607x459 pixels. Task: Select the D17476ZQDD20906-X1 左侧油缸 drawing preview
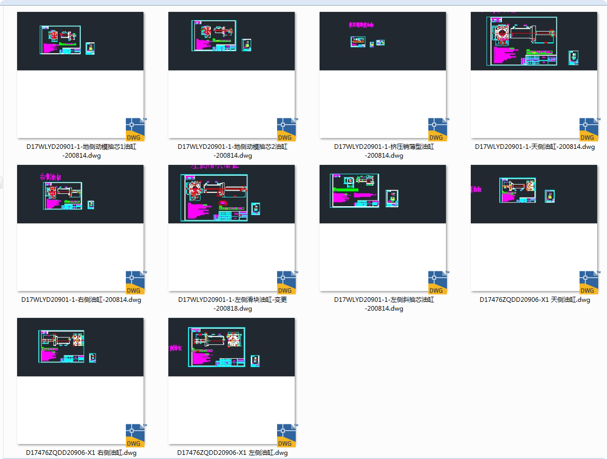[x=232, y=347]
